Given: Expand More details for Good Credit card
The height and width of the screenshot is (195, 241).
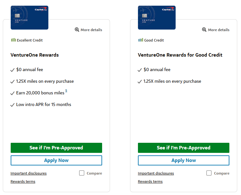Looking at the screenshot, I should coord(218,30).
